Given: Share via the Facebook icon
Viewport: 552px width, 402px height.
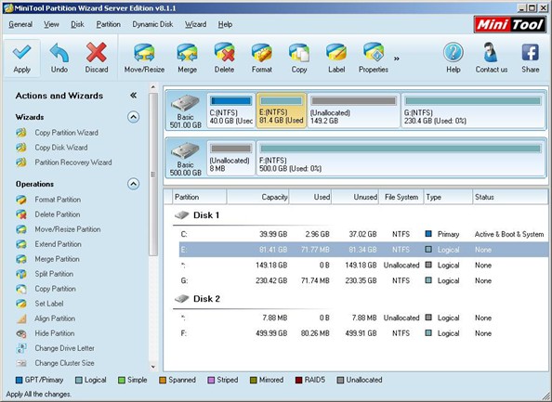Looking at the screenshot, I should pos(531,58).
